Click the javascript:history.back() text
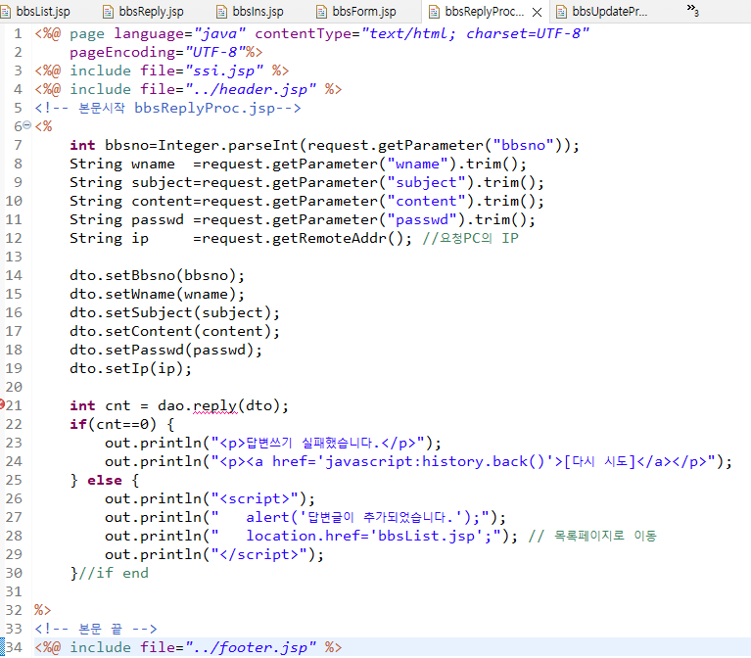Screen dimensions: 751x658 (435, 461)
